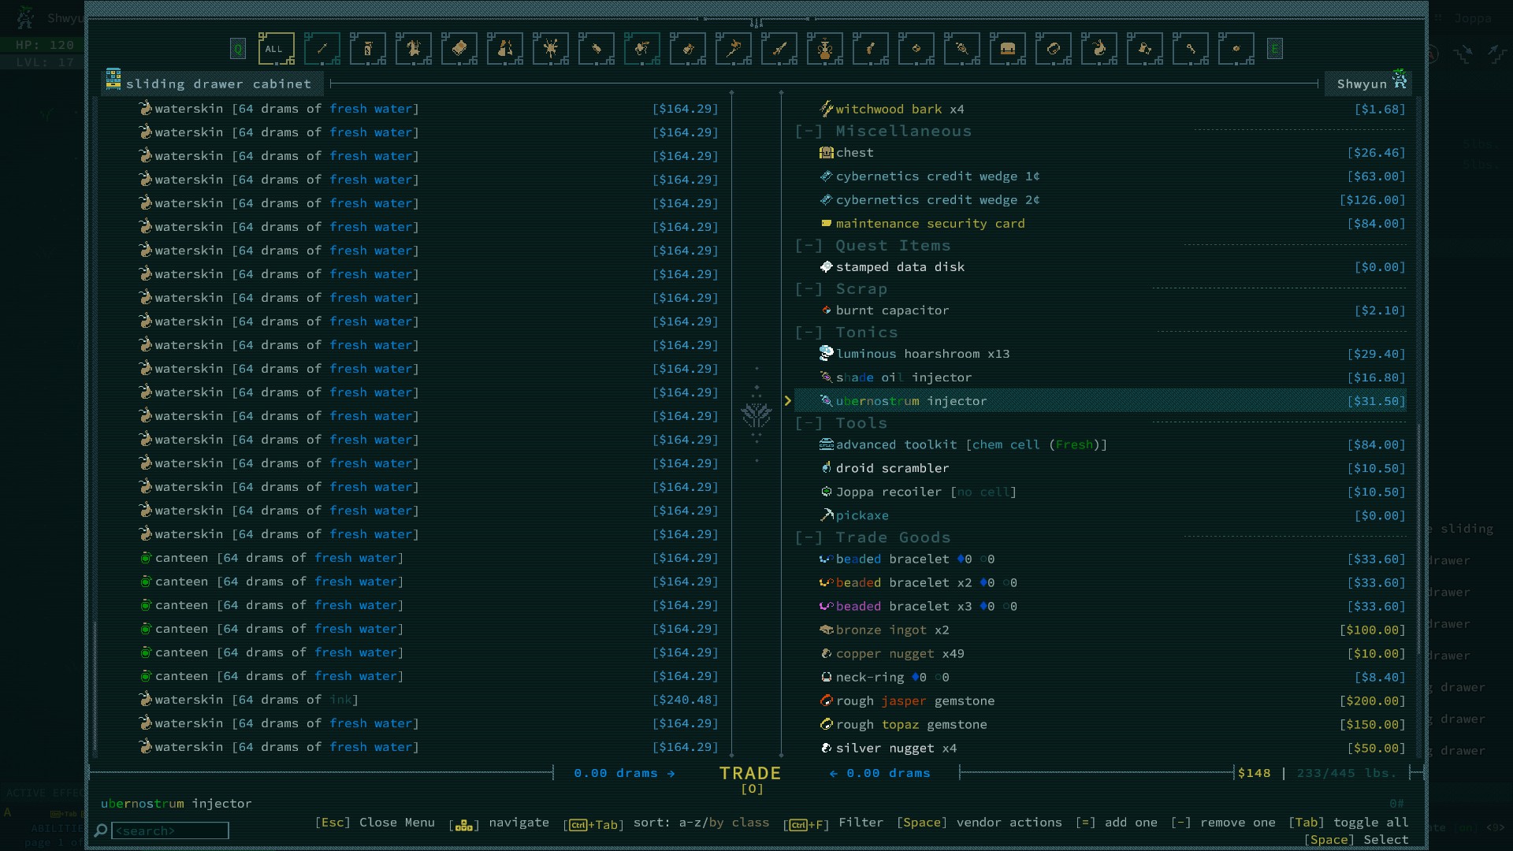Collapse the Trade Goods group
Screen dimensions: 1513x851
809,537
